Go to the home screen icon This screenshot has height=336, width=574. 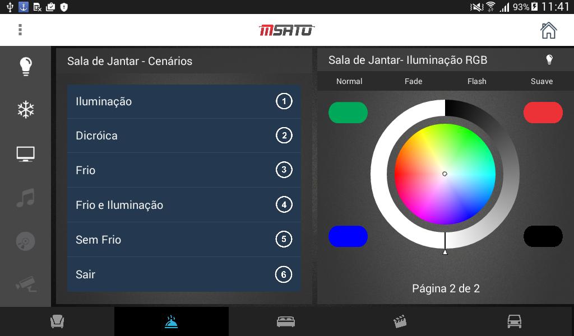(548, 30)
